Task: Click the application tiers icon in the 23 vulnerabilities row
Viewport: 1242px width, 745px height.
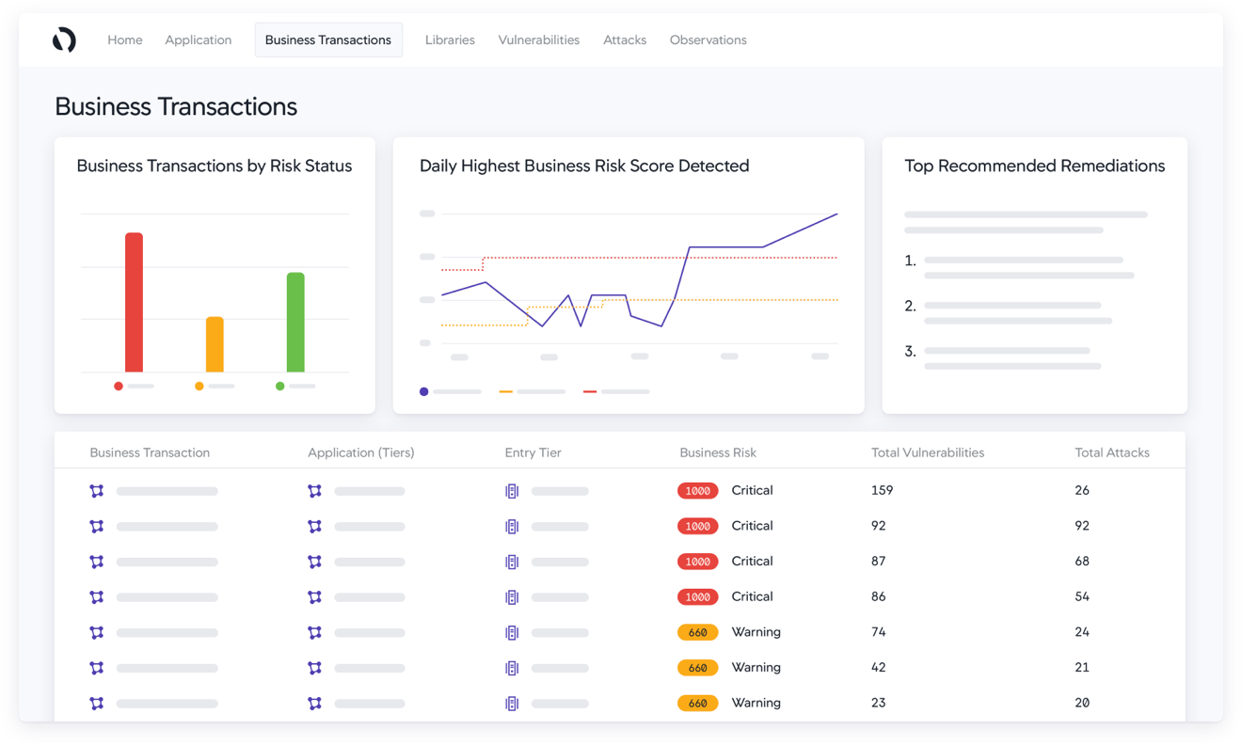Action: point(315,704)
